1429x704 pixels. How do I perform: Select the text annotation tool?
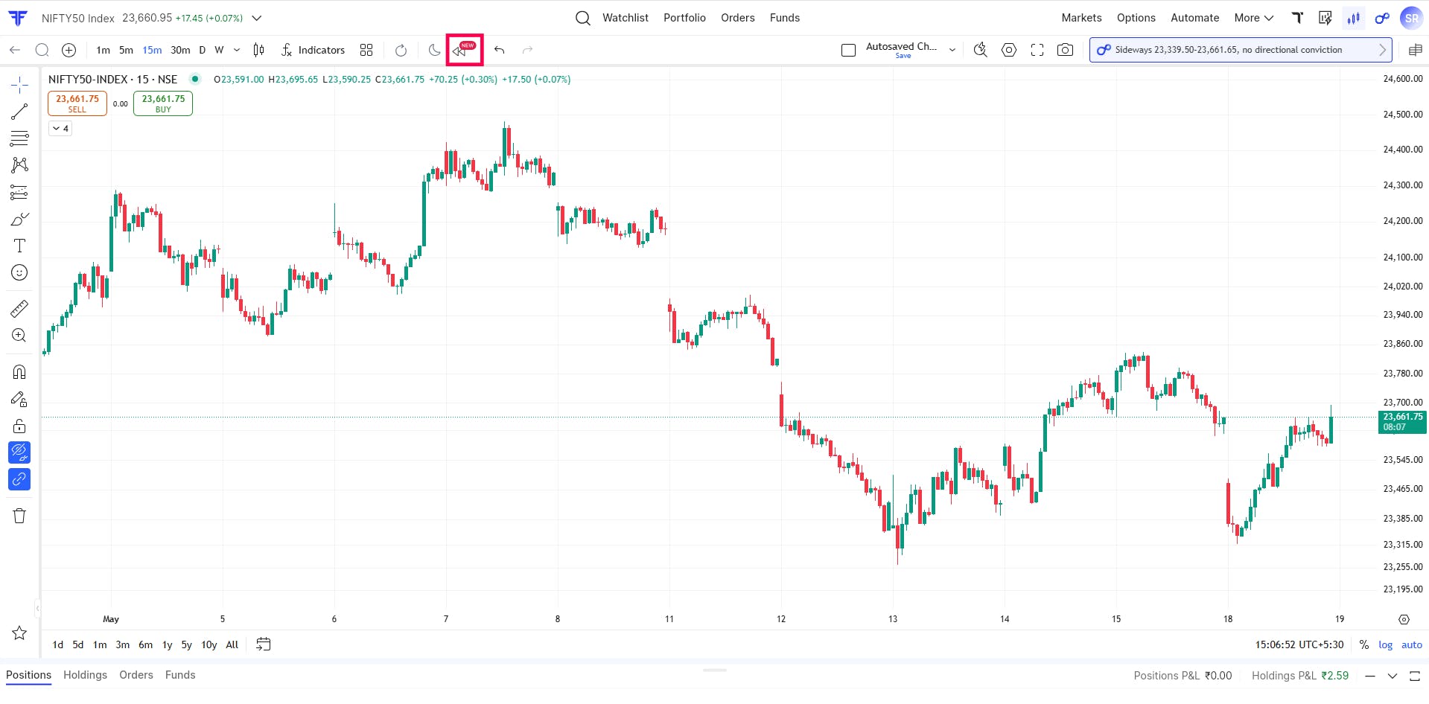(19, 246)
